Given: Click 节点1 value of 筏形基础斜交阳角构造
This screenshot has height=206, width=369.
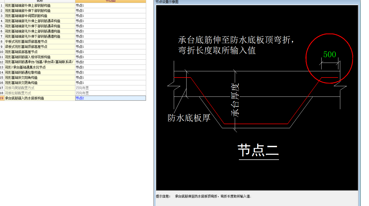Looking at the screenshot, I should pos(111,78).
